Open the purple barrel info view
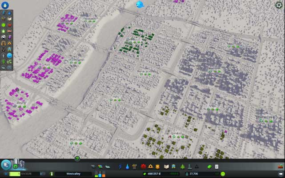285x178 pixels. tap(9, 37)
